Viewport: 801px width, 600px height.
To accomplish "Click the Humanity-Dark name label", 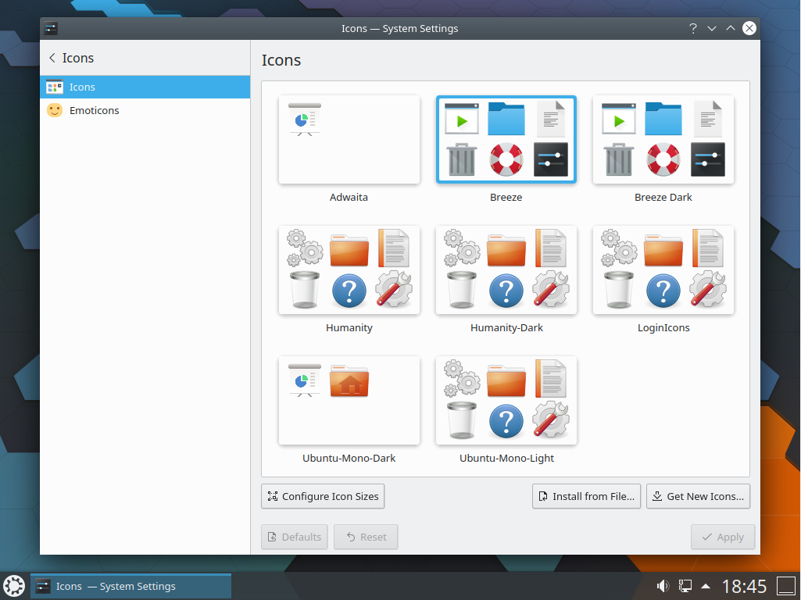I will click(x=506, y=328).
